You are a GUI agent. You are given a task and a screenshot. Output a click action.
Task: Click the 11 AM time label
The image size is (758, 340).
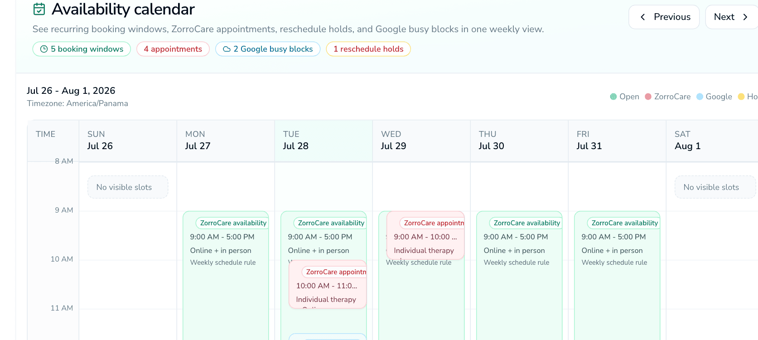coord(62,308)
